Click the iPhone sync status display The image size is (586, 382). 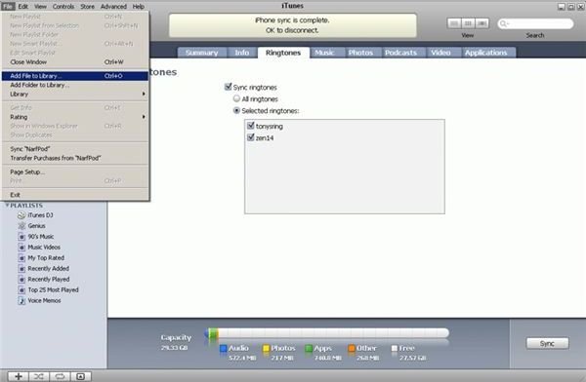(x=292, y=25)
